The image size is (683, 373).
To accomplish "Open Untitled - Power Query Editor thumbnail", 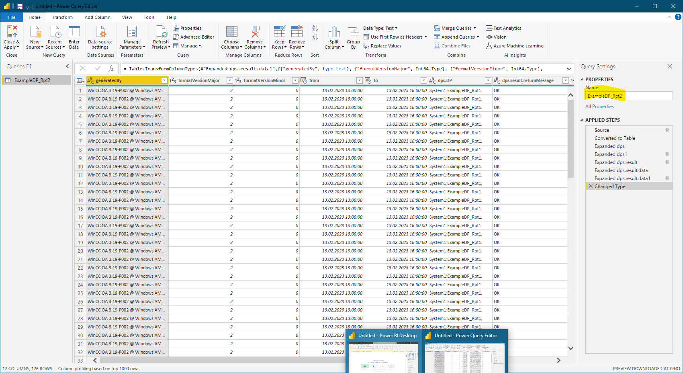I will point(464,351).
